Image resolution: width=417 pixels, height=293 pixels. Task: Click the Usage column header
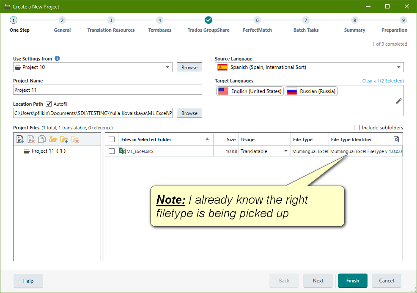click(265, 140)
